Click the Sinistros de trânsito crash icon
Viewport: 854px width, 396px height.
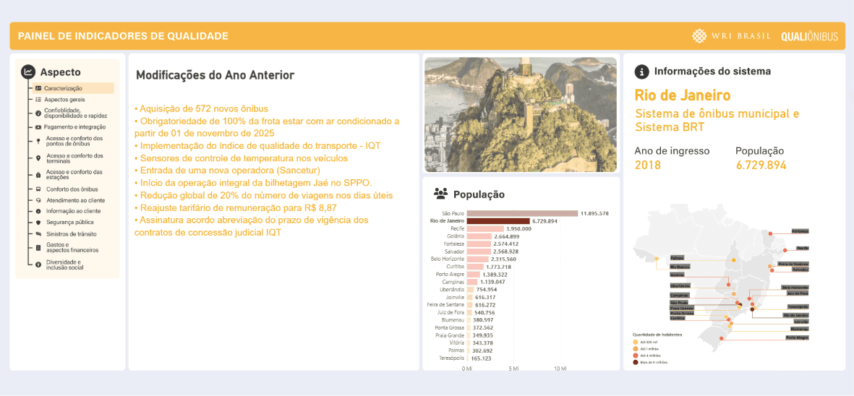[38, 234]
